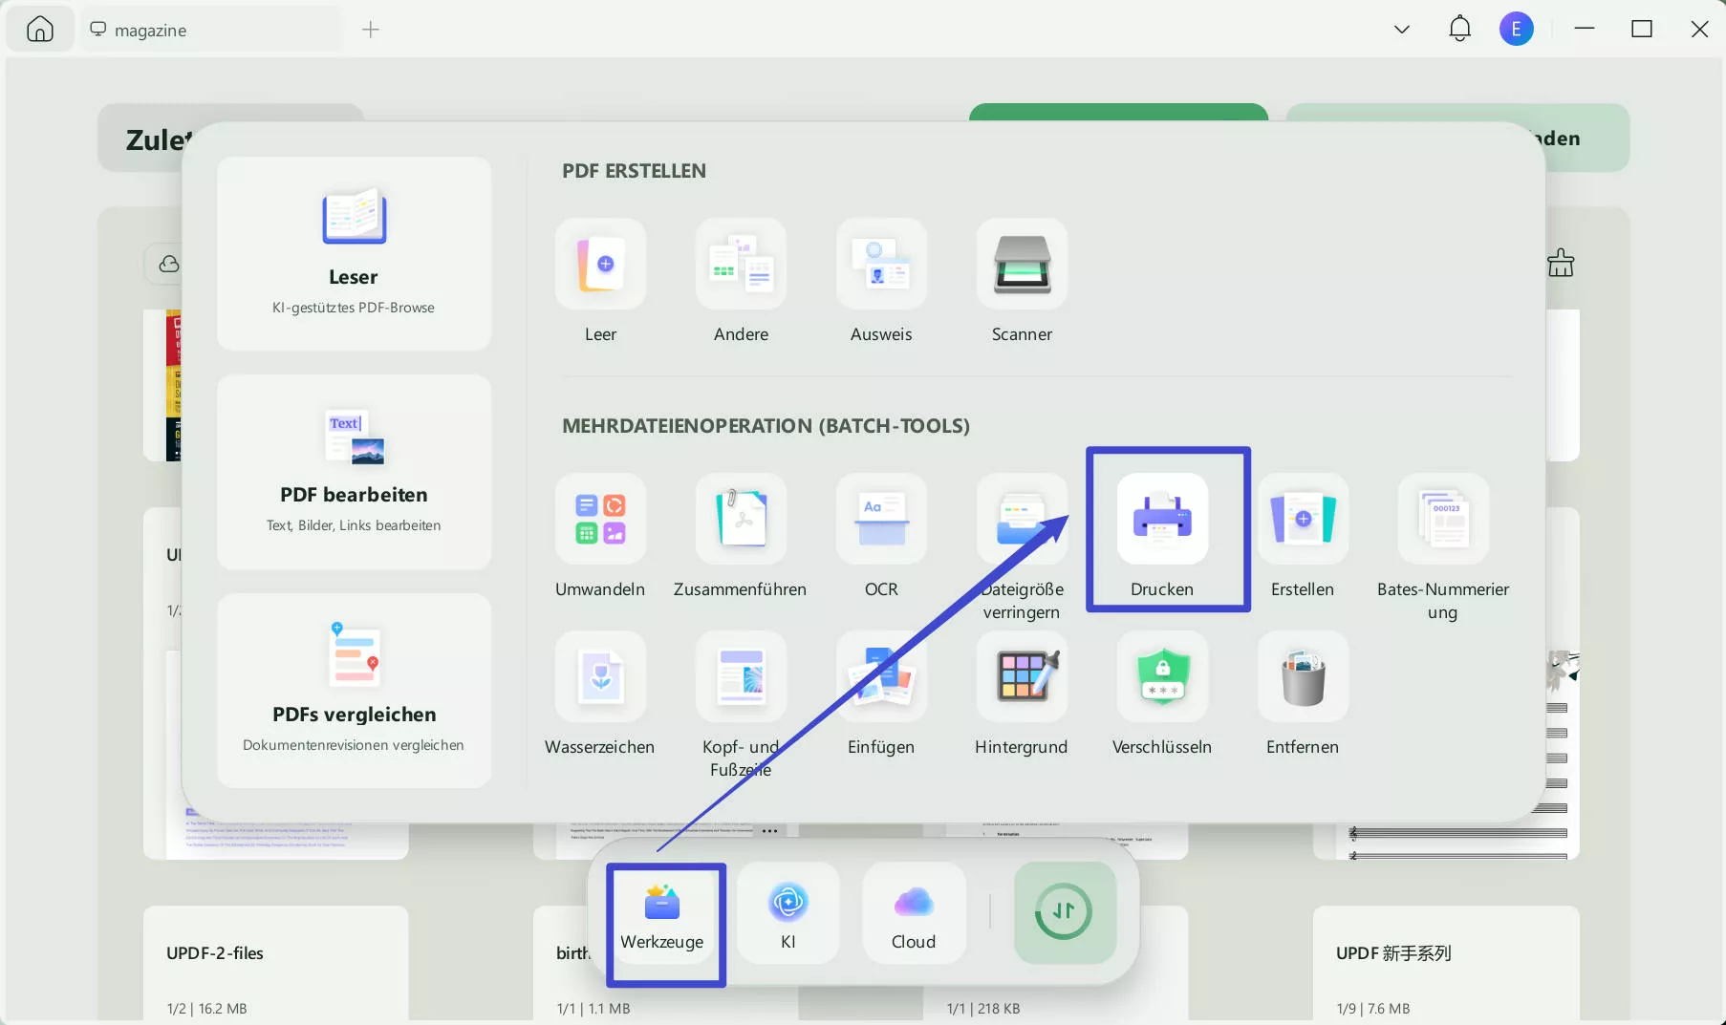Open the Erstellen batch tool
The width and height of the screenshot is (1726, 1025).
pyautogui.click(x=1303, y=519)
